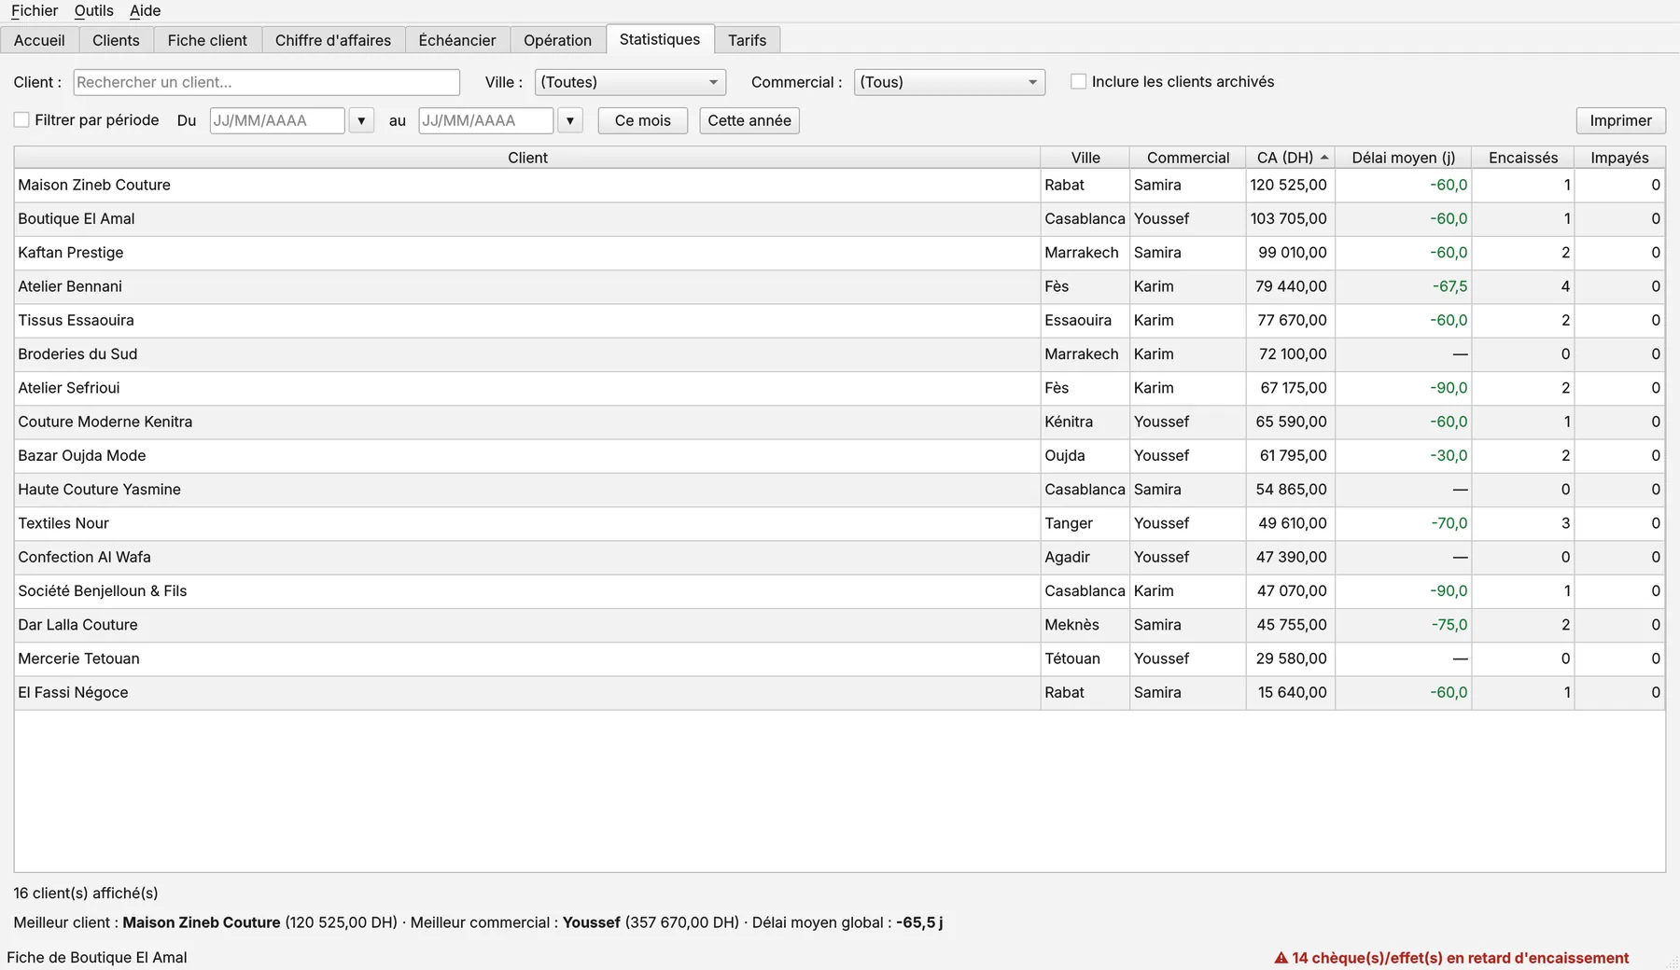
Task: Click the Ce mois button
Action: tap(643, 120)
